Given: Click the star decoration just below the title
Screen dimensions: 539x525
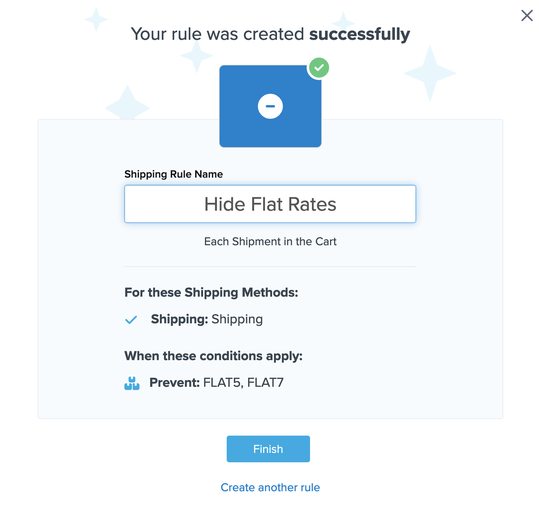Looking at the screenshot, I should [196, 56].
